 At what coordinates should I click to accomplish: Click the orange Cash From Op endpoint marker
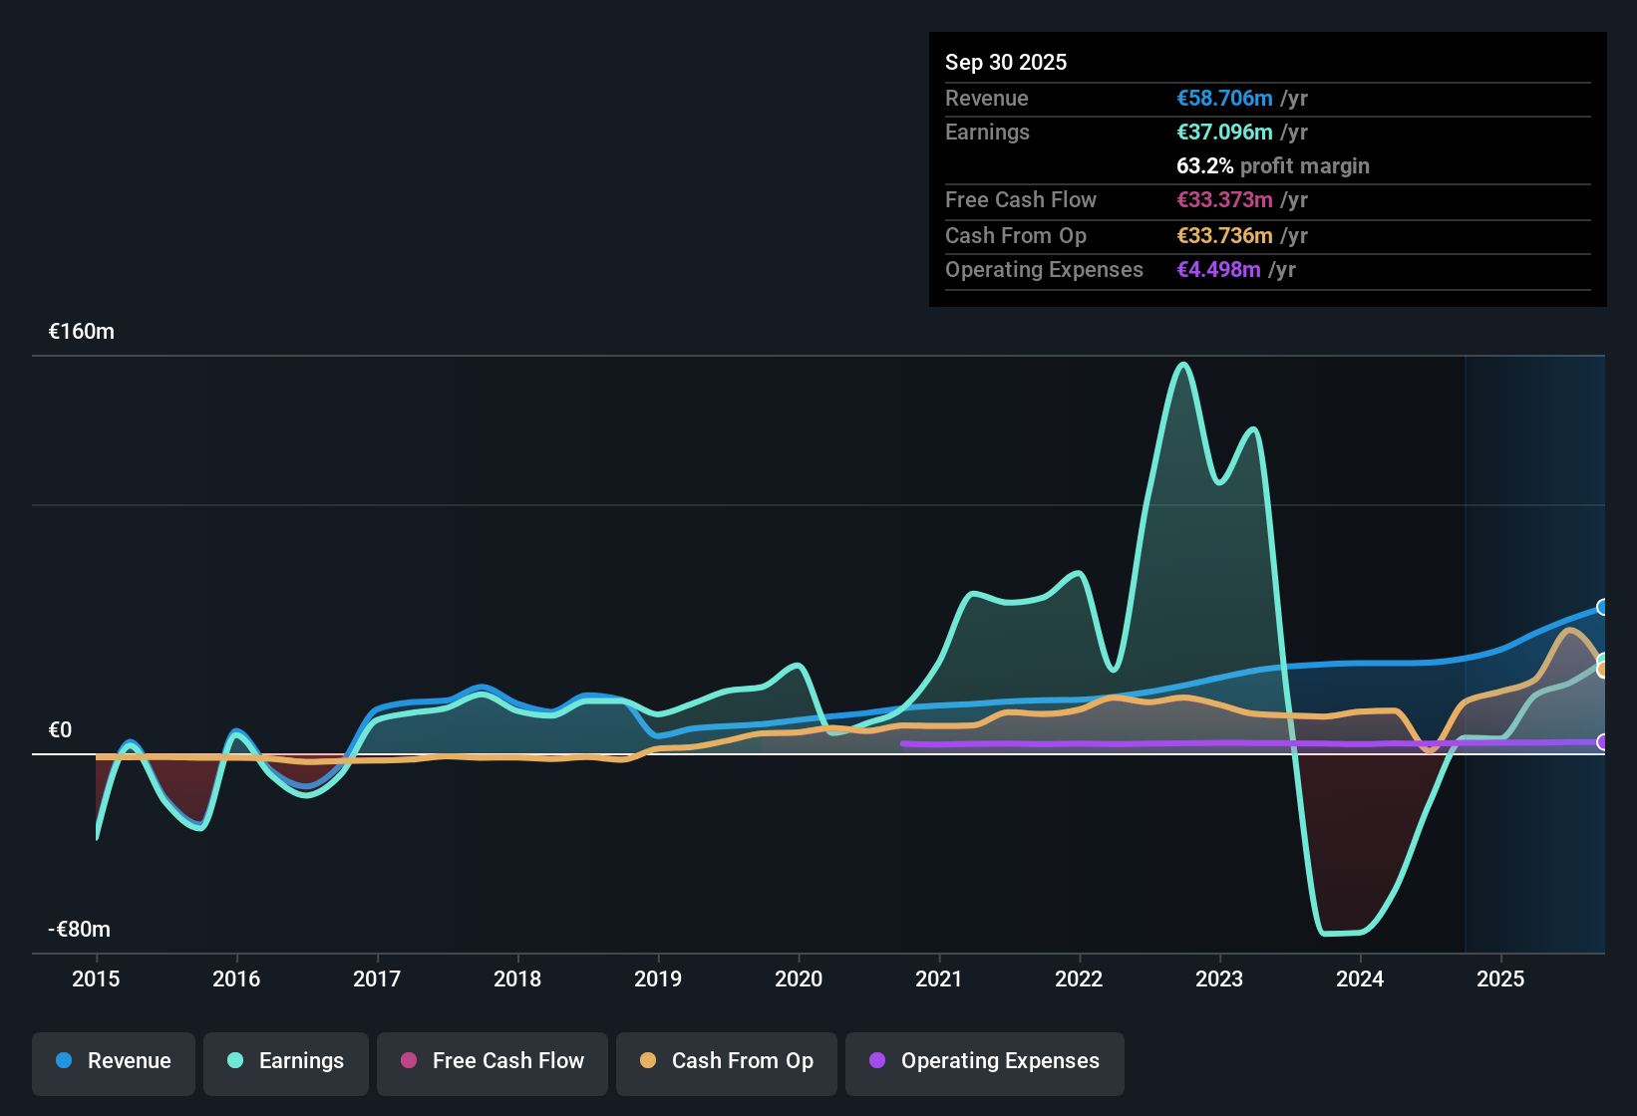point(1601,669)
